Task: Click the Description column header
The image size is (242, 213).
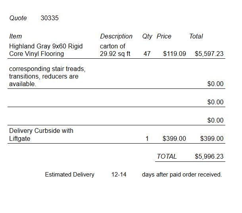Action: click(116, 36)
